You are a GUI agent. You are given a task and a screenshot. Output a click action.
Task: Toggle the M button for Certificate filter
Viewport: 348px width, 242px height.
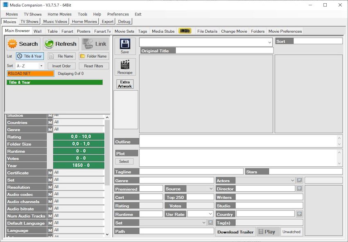click(50, 173)
